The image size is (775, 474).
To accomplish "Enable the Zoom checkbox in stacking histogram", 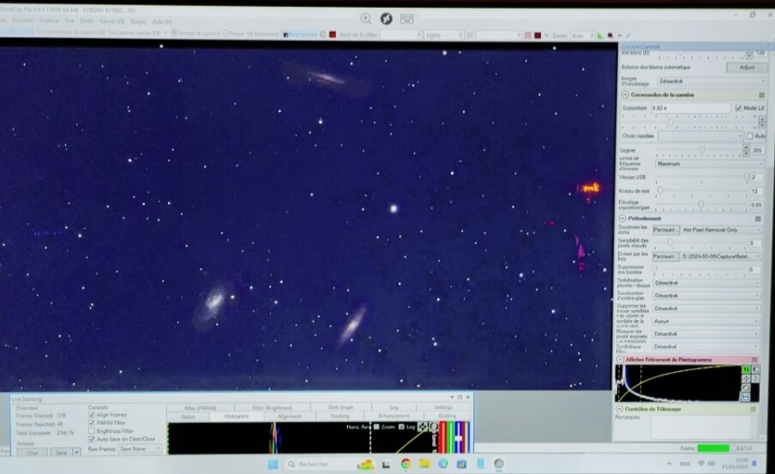I will (x=376, y=427).
